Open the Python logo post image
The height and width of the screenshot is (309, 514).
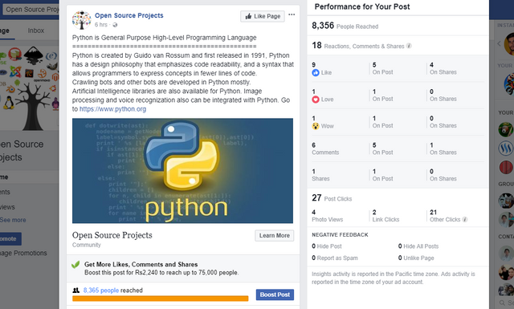(x=182, y=171)
